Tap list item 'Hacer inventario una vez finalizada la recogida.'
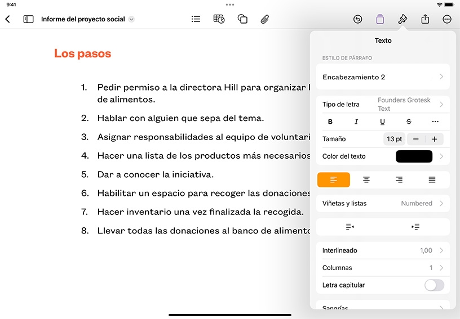460x319 pixels. (x=200, y=212)
